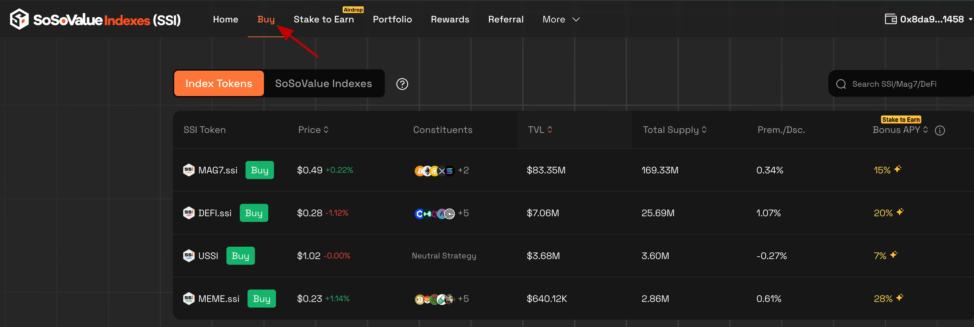Viewport: 974px width, 327px height.
Task: Click the SoSoValue Indexes logo icon
Action: coord(19,19)
